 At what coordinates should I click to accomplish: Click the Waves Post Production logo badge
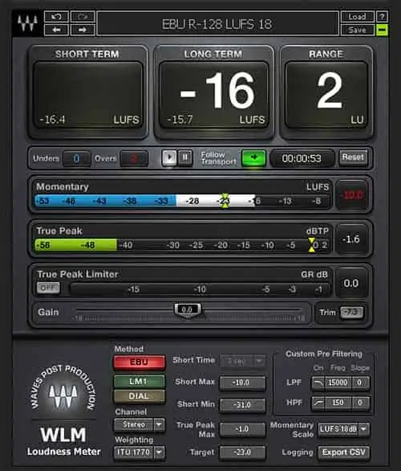[x=63, y=387]
